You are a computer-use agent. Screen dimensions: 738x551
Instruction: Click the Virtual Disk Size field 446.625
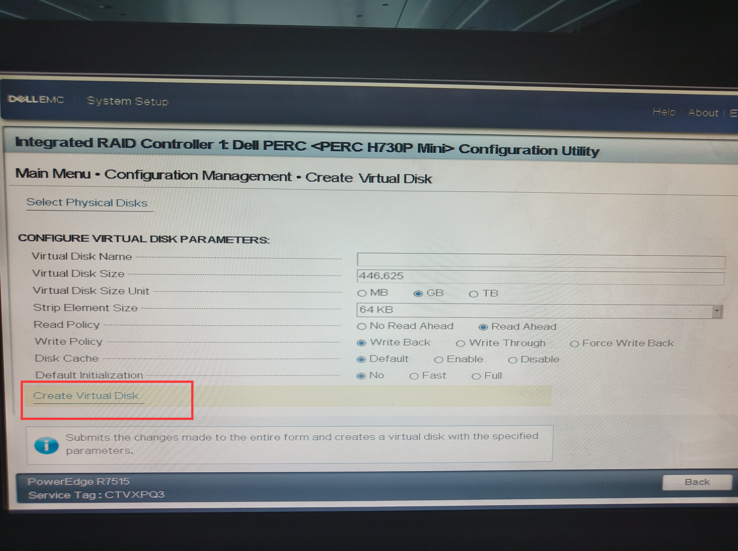[x=540, y=277]
